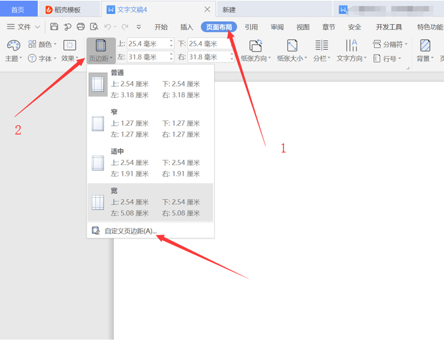The height and width of the screenshot is (341, 444).
Task: Expand File menu chevron arrow
Action: [x=37, y=27]
